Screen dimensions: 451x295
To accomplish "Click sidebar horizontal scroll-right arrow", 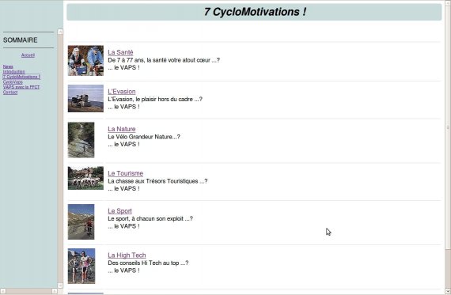I will (x=55, y=291).
